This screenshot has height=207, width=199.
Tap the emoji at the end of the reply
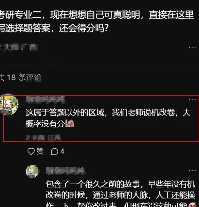193,205
